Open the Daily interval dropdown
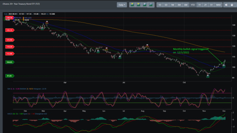This screenshot has width=237, height=133. tap(122, 5)
